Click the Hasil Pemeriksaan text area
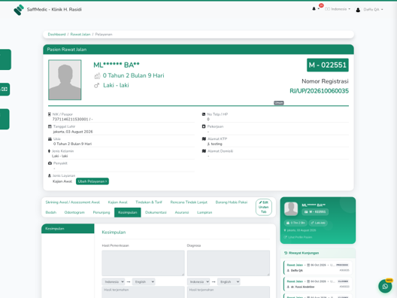Screen dimensions: 397x298 pyautogui.click(x=143, y=263)
